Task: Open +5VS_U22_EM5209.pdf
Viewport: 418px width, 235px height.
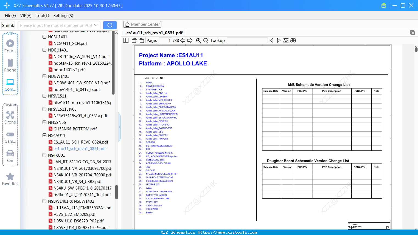Action: point(74,214)
